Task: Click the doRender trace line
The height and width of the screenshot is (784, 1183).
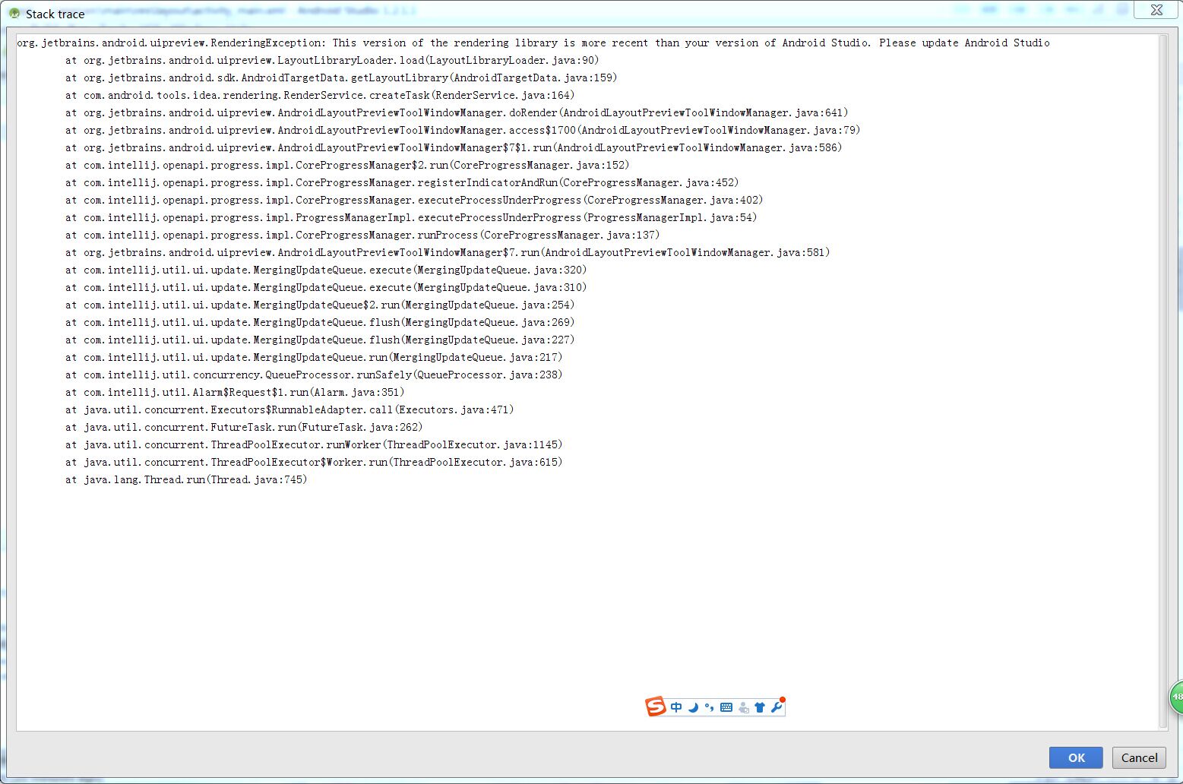Action: pyautogui.click(x=457, y=112)
